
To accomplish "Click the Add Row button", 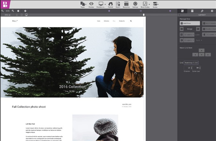I will [x=190, y=23].
